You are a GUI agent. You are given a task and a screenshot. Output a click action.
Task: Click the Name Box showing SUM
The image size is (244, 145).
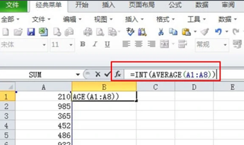pyautogui.click(x=35, y=75)
